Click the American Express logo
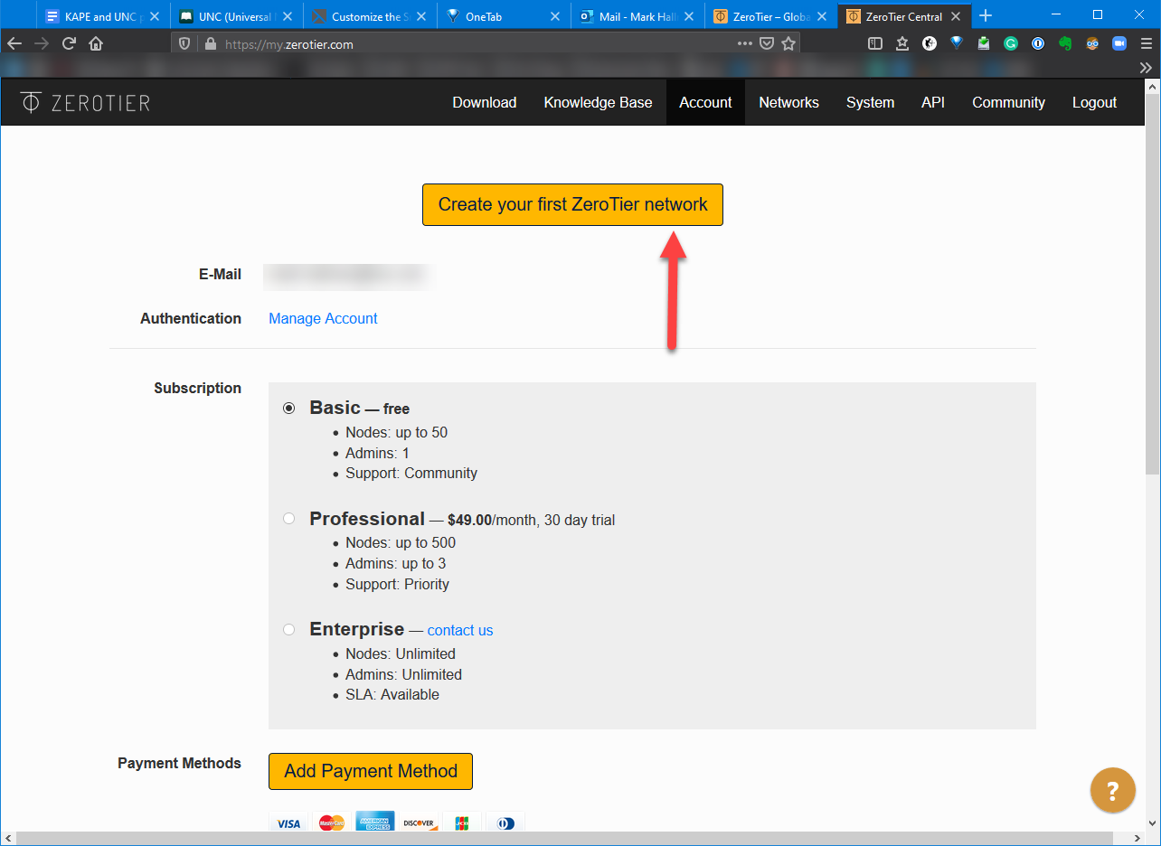This screenshot has height=846, width=1161. point(375,822)
